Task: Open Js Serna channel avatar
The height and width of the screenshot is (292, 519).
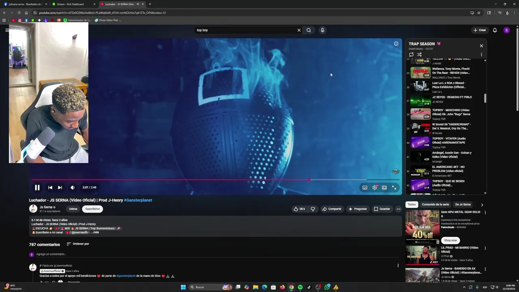Action: coord(33,209)
